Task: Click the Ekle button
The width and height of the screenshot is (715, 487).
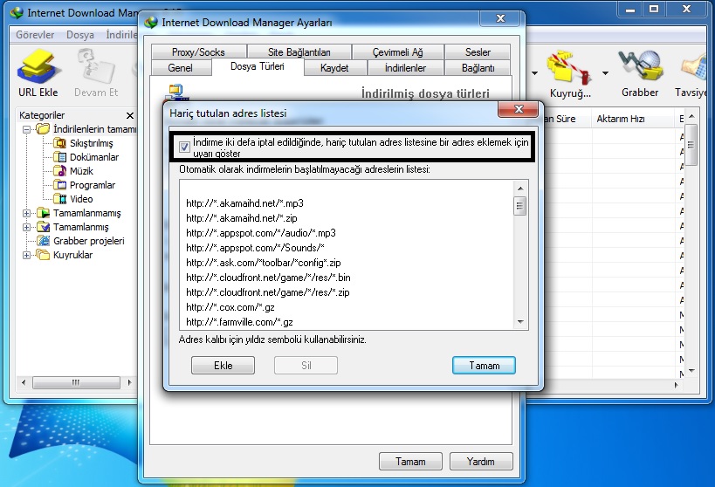Action: pyautogui.click(x=223, y=365)
